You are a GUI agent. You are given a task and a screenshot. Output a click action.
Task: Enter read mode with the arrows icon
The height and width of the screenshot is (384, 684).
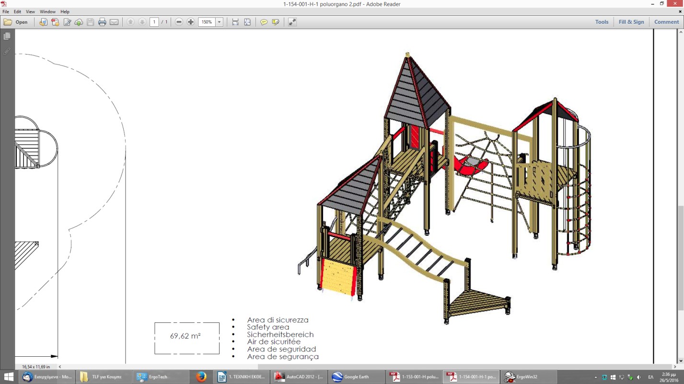coord(292,22)
